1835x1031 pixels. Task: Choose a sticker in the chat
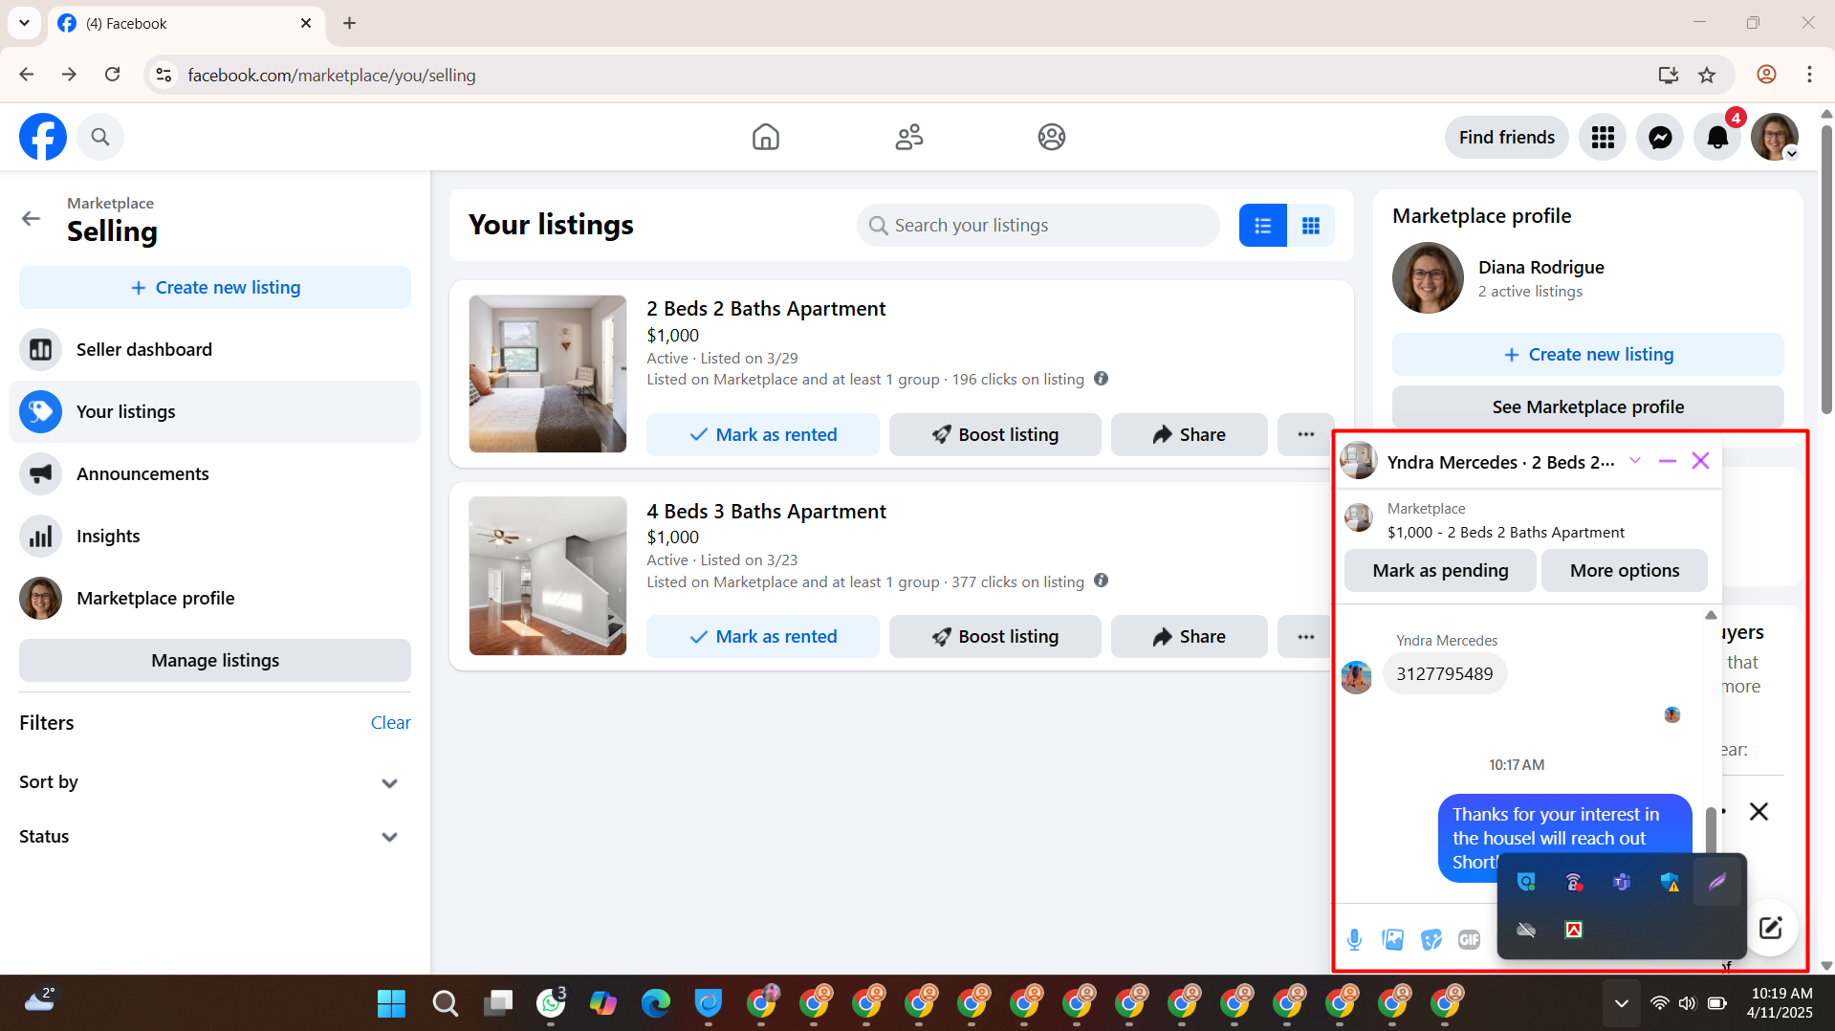(1431, 940)
